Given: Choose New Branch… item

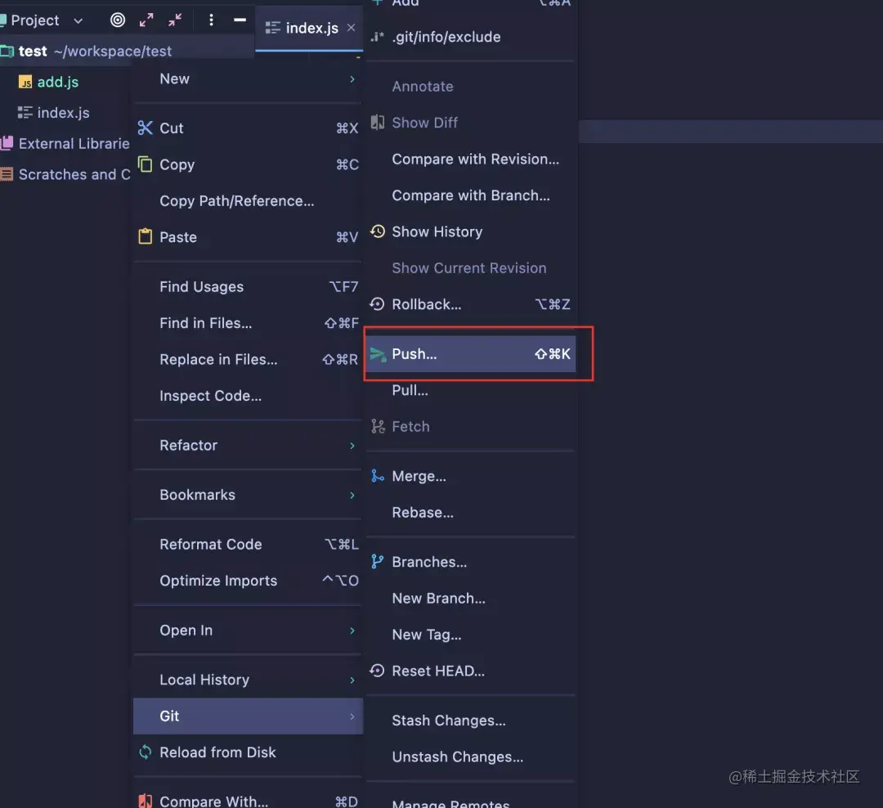Looking at the screenshot, I should (471, 599).
